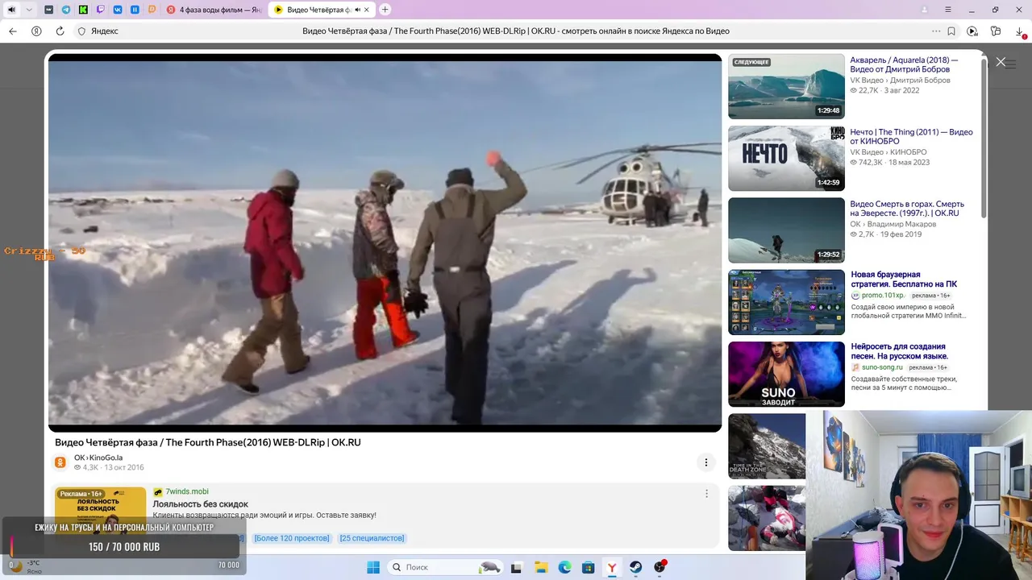Open Microsoft Edge from taskbar
The width and height of the screenshot is (1032, 580).
point(565,567)
